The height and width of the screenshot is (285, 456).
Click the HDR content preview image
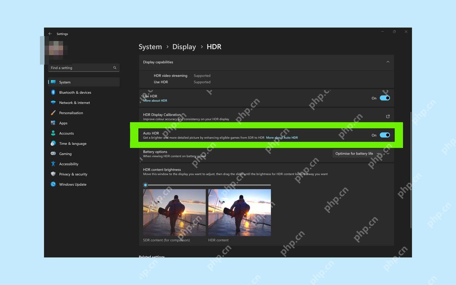coord(239,213)
